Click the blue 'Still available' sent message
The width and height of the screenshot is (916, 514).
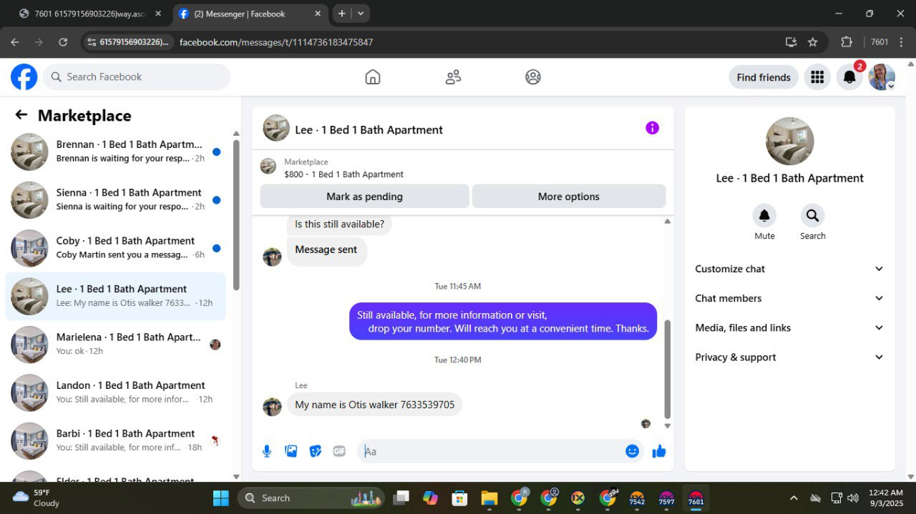(503, 322)
